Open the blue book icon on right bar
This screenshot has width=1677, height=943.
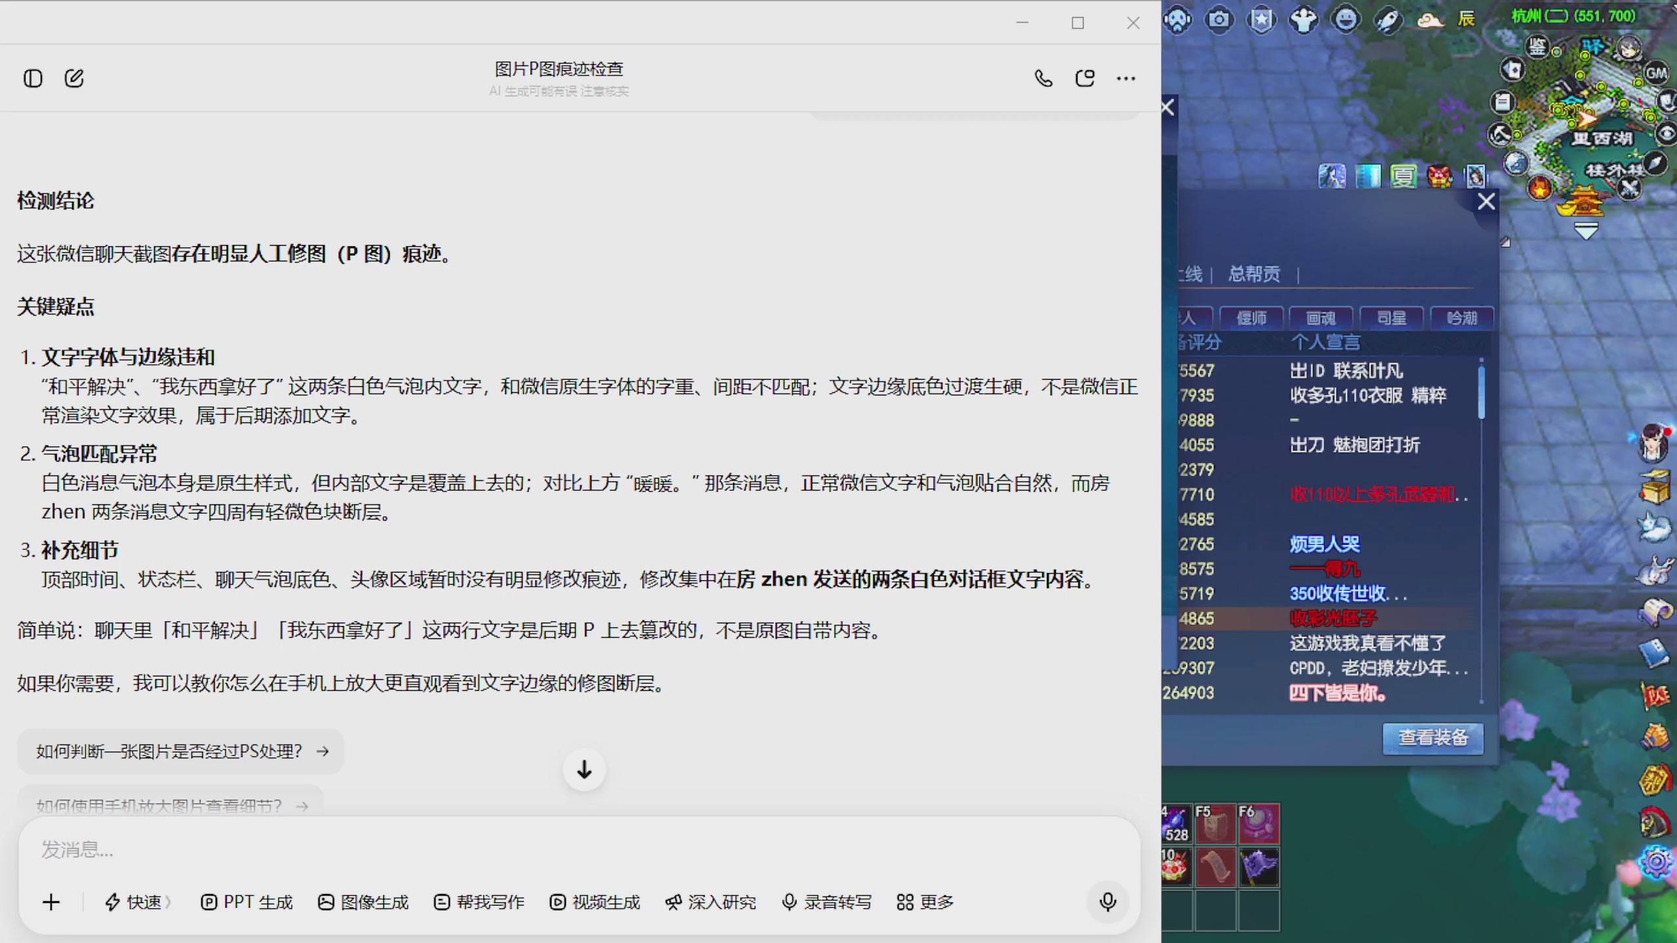(1655, 654)
